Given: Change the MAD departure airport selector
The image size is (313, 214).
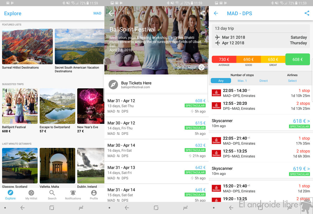Looking at the screenshot, I should pyautogui.click(x=97, y=13).
